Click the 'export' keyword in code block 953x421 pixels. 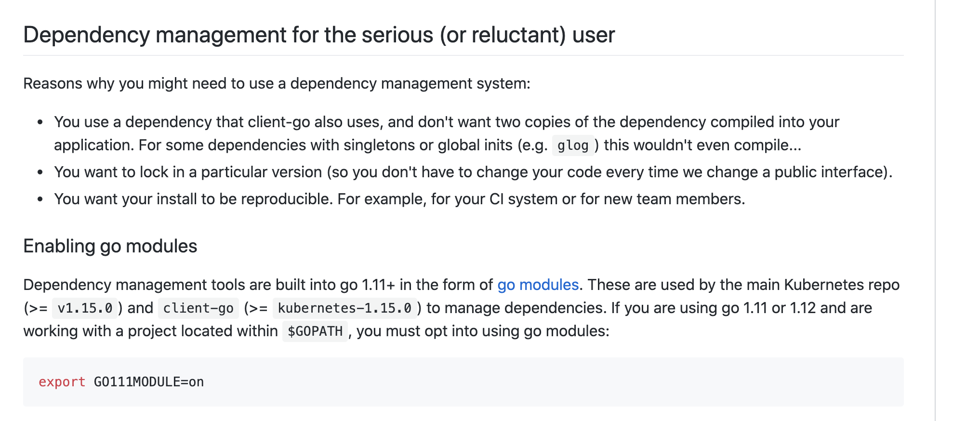click(62, 382)
